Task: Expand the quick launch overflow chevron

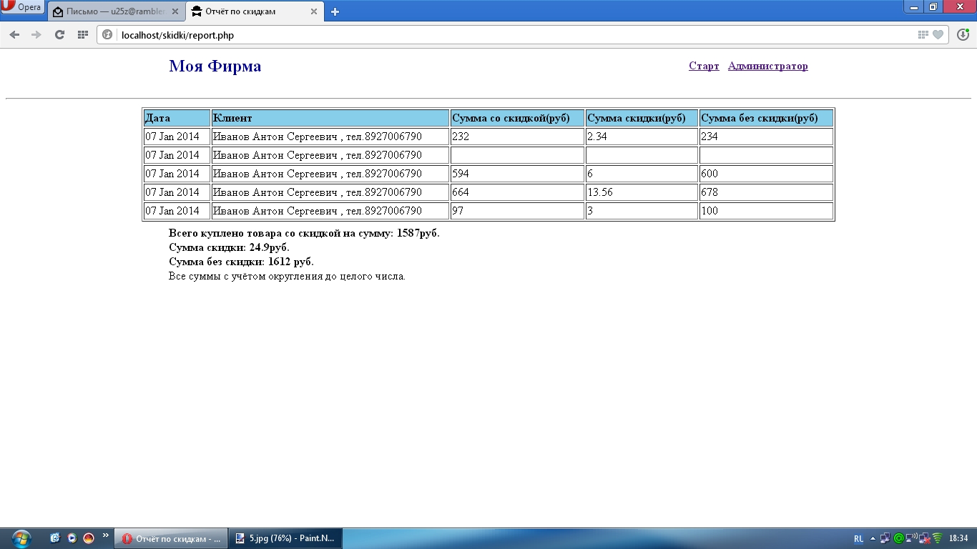Action: [106, 535]
